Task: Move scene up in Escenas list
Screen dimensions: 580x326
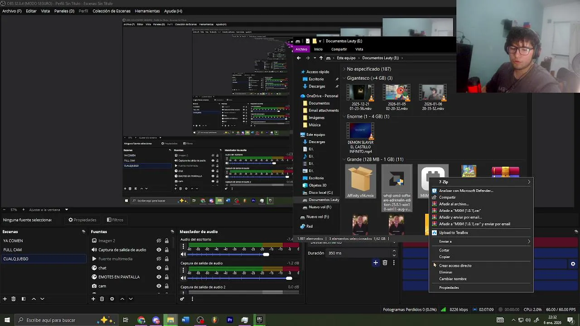Action: pos(34,299)
